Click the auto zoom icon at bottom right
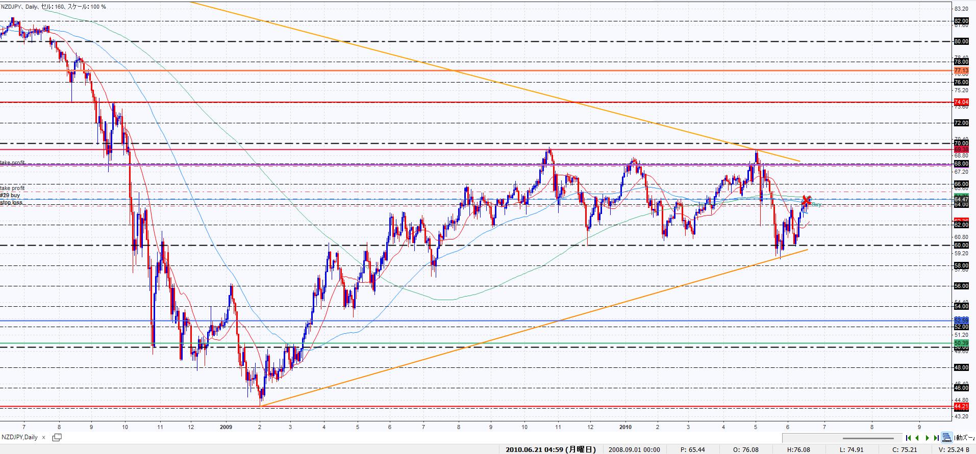The height and width of the screenshot is (454, 976). coord(947,437)
